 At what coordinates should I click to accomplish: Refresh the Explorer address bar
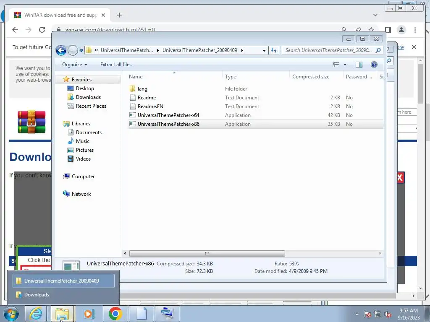tap(274, 50)
